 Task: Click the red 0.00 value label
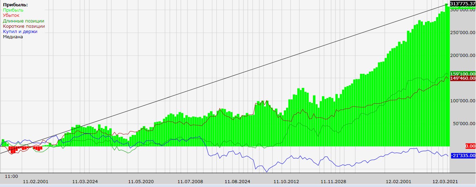[470, 146]
